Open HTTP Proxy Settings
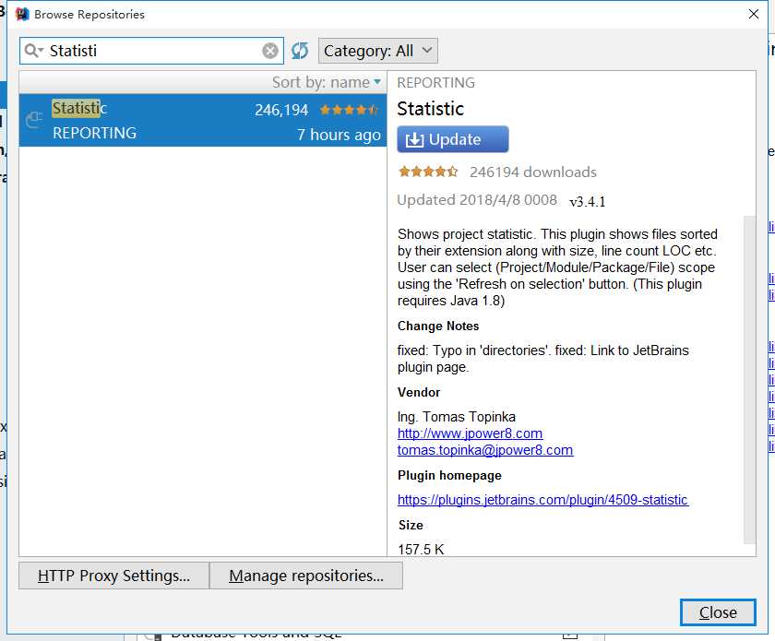 [x=113, y=576]
